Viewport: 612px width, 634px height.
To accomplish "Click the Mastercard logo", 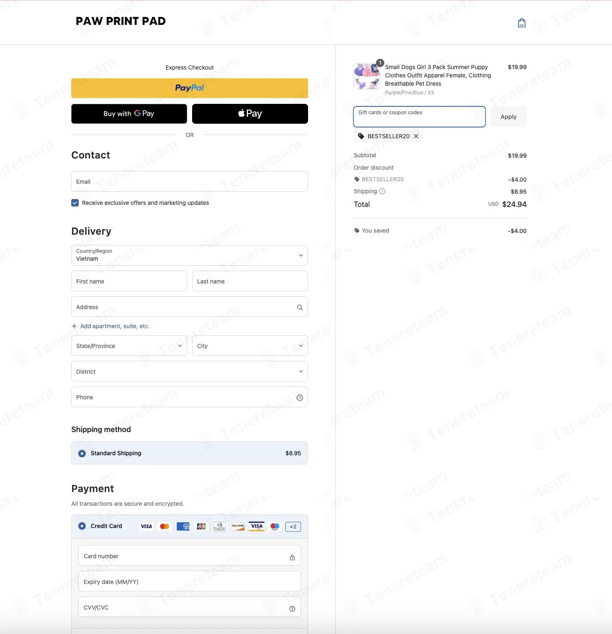I will point(164,526).
